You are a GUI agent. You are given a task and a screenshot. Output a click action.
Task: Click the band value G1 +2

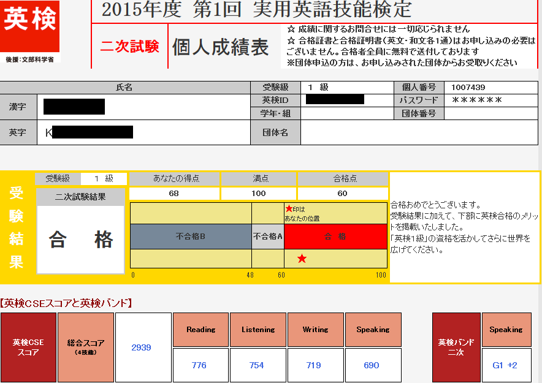[505, 365]
